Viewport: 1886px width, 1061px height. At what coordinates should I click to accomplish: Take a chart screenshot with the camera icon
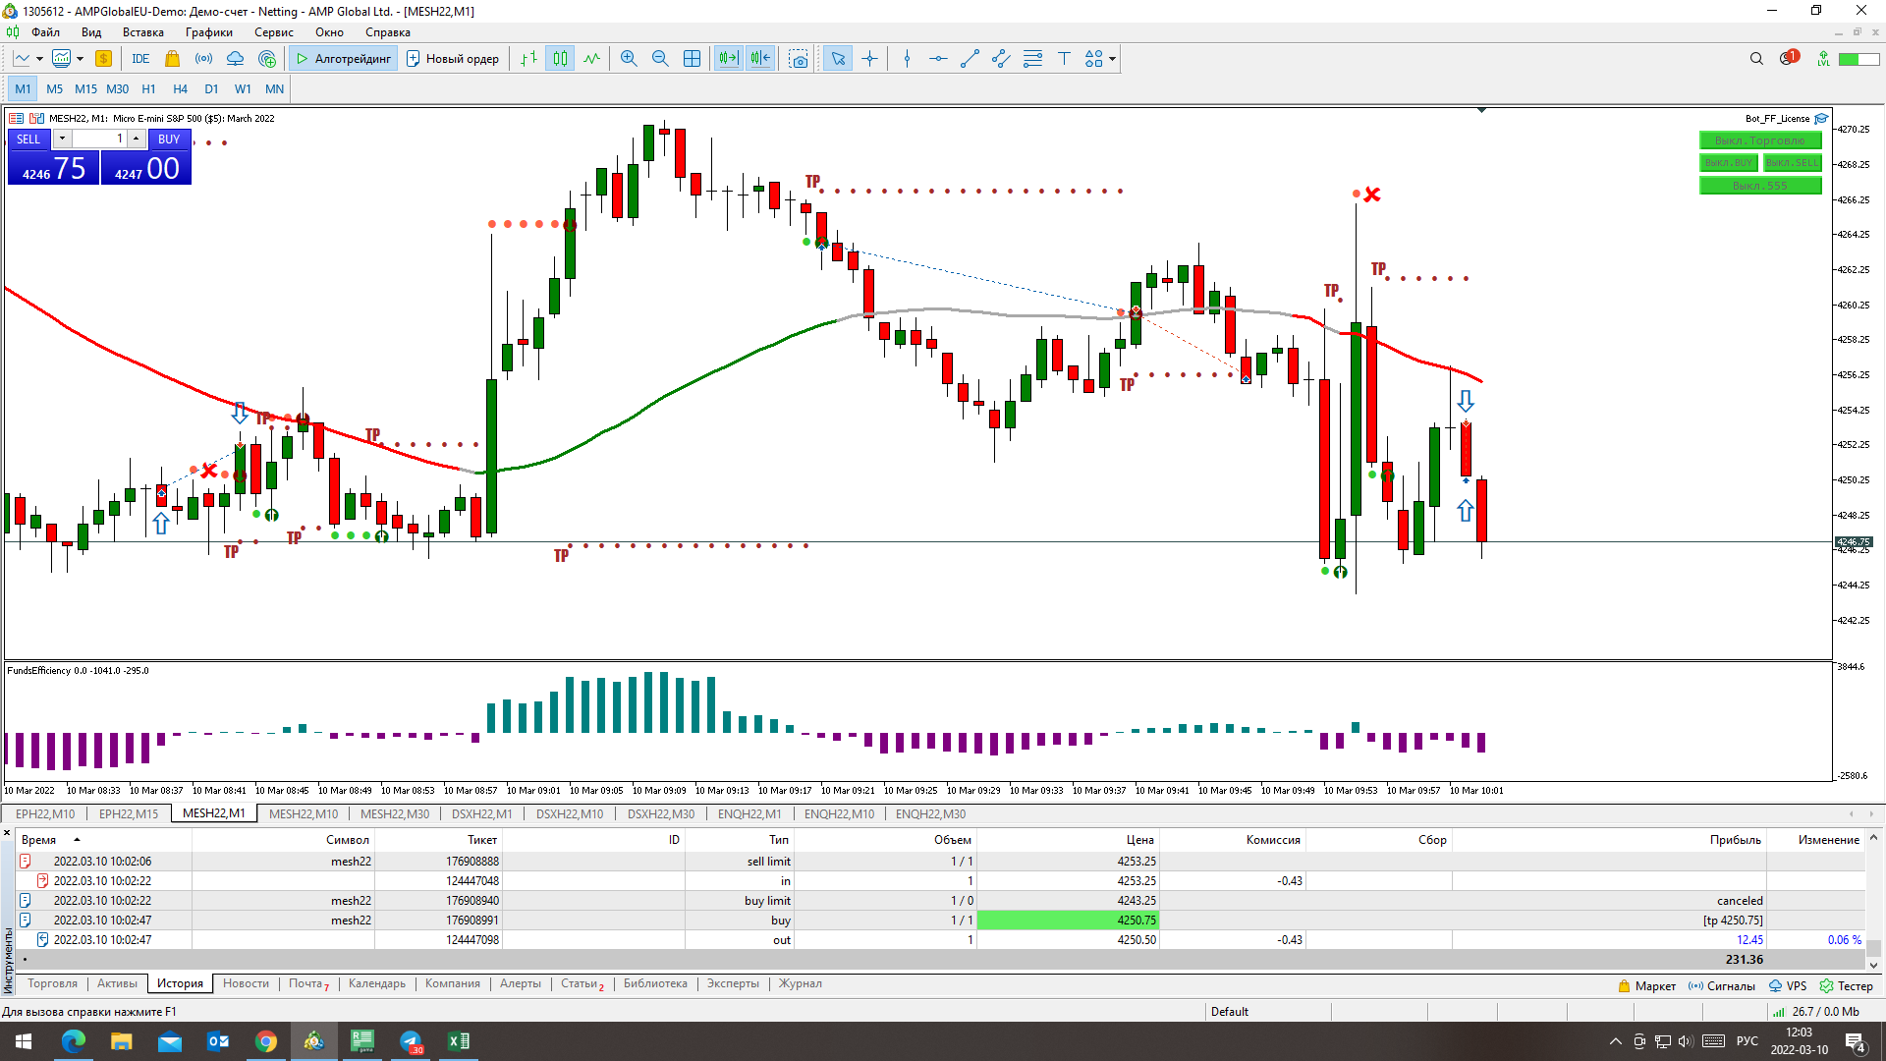(799, 59)
